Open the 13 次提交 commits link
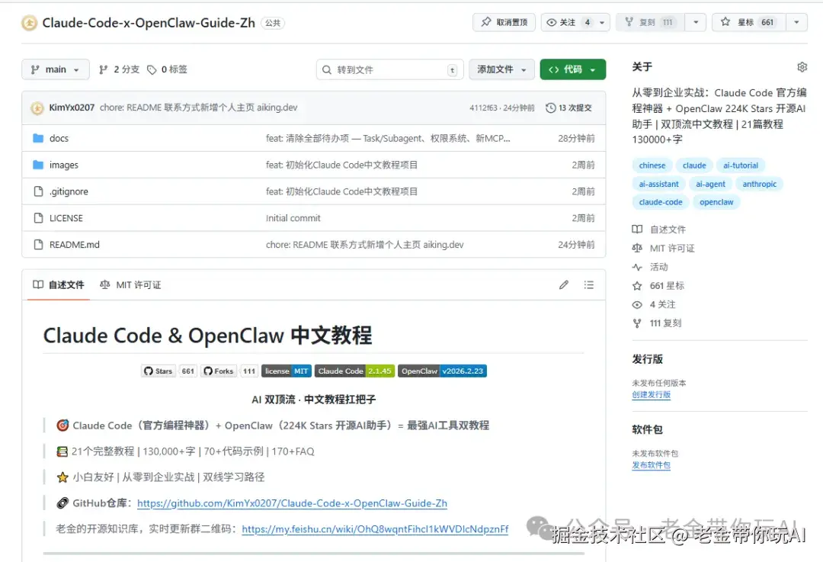 click(569, 108)
